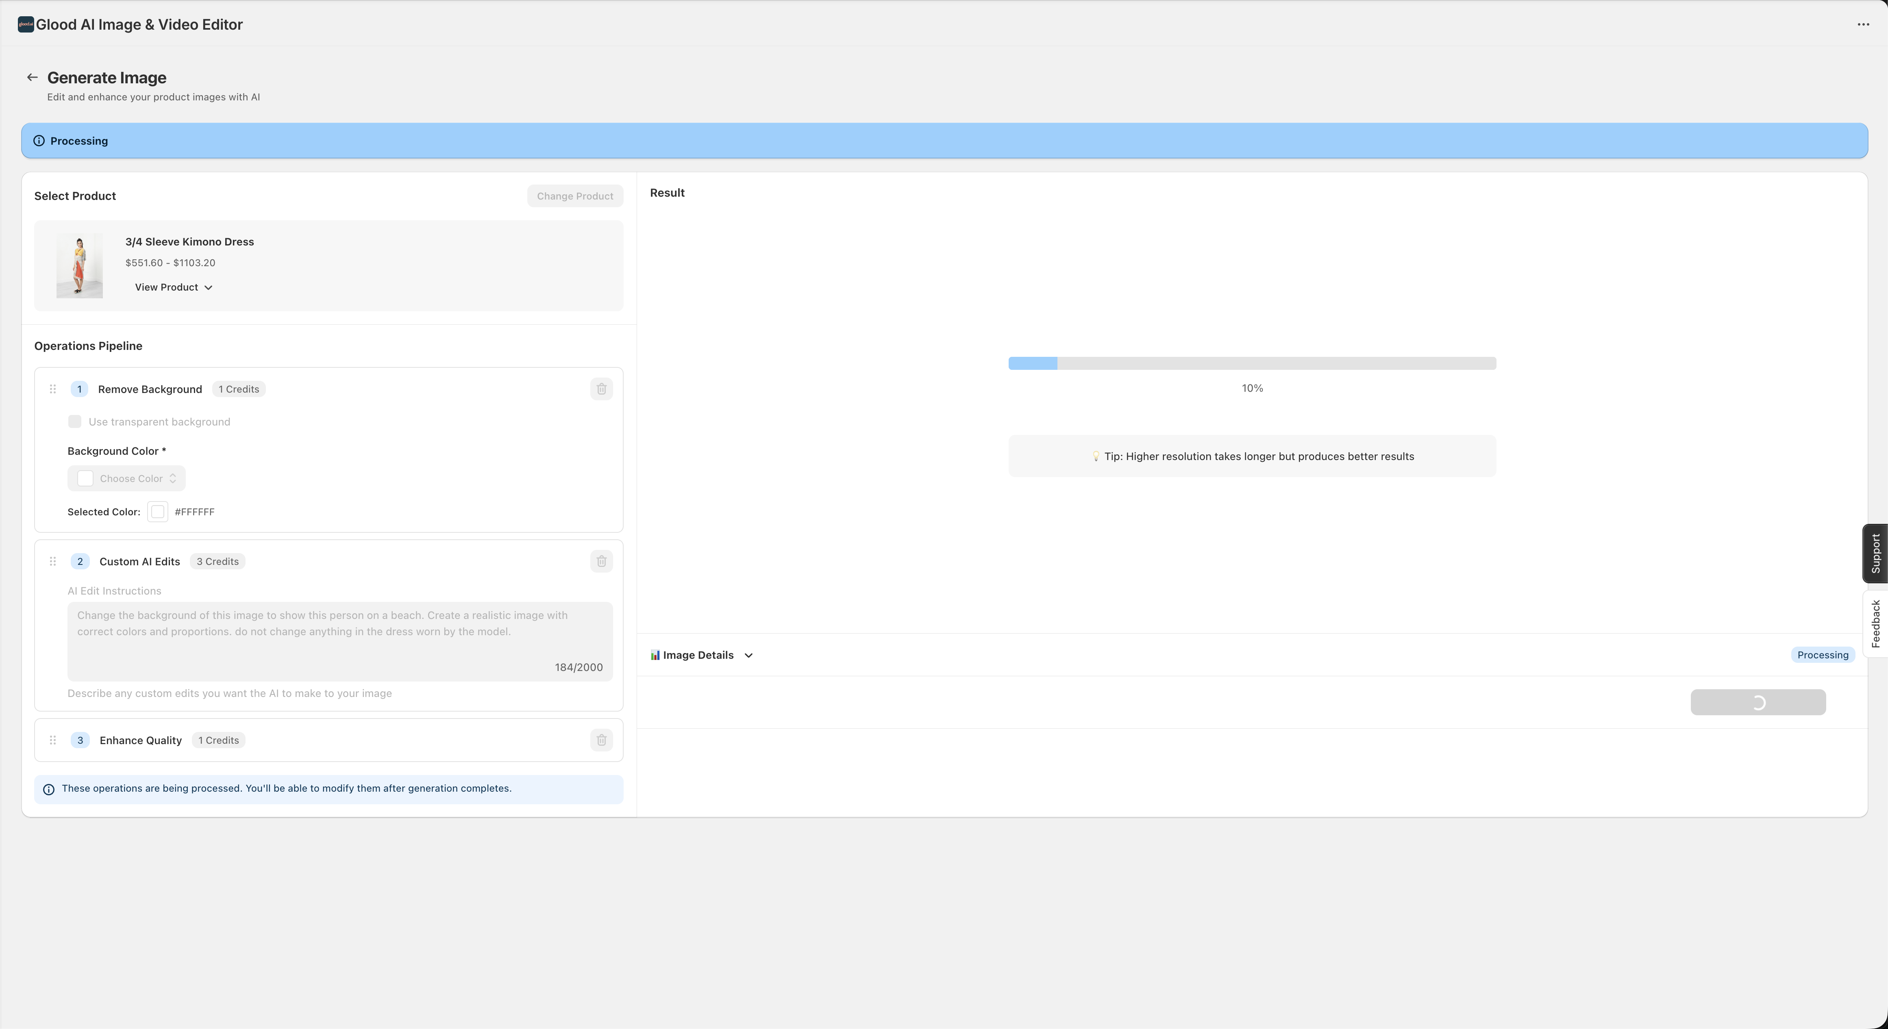Remove the Enhance Quality step via trash icon
This screenshot has height=1029, width=1888.
(601, 740)
